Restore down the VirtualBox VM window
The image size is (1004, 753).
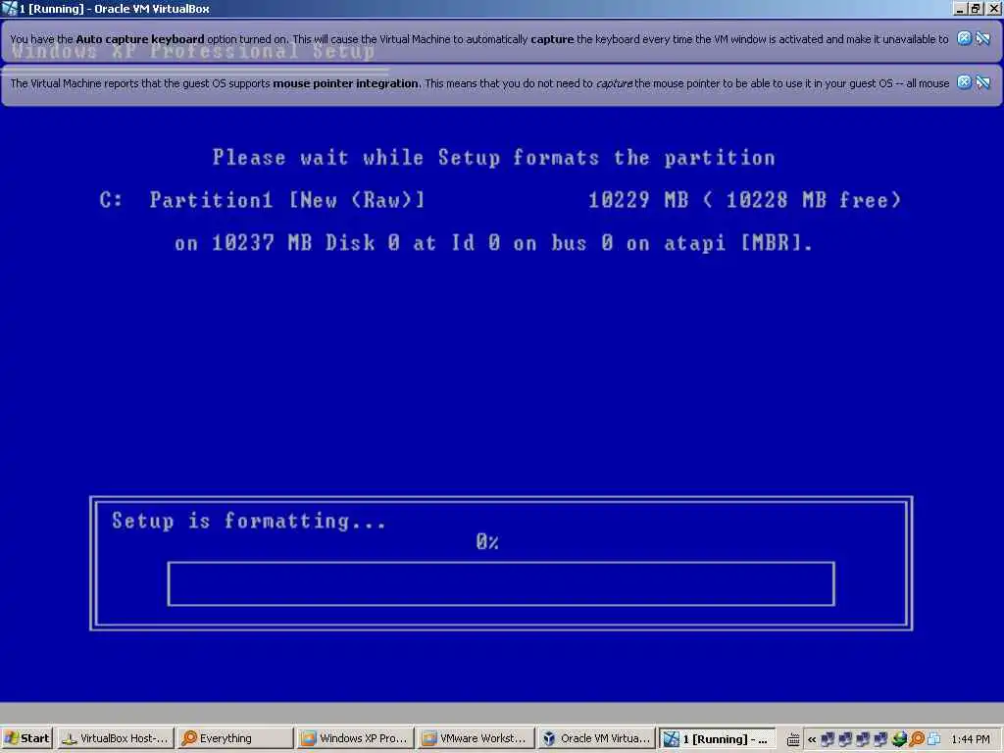[976, 9]
